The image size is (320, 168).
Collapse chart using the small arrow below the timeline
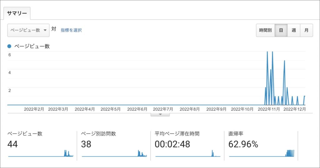[160, 115]
